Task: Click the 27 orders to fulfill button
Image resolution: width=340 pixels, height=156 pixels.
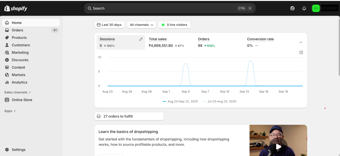Action: click(129, 116)
